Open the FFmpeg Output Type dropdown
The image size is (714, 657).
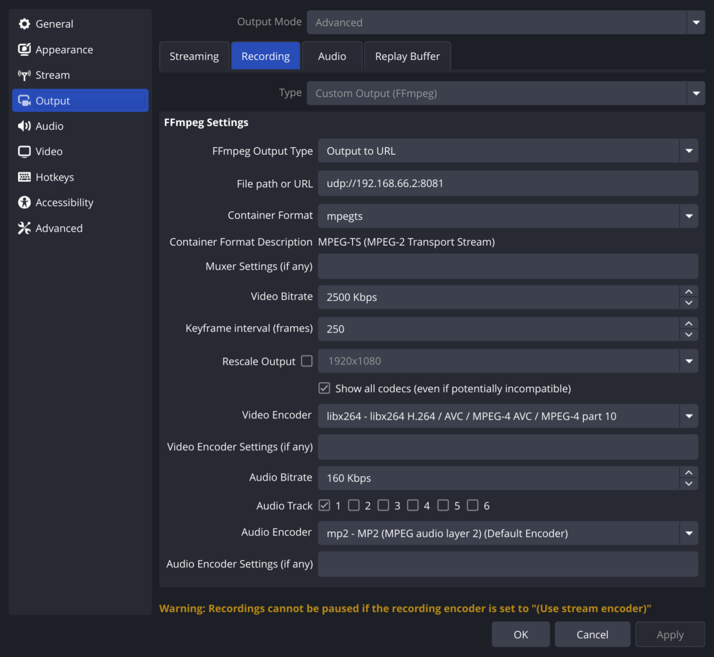pos(689,151)
